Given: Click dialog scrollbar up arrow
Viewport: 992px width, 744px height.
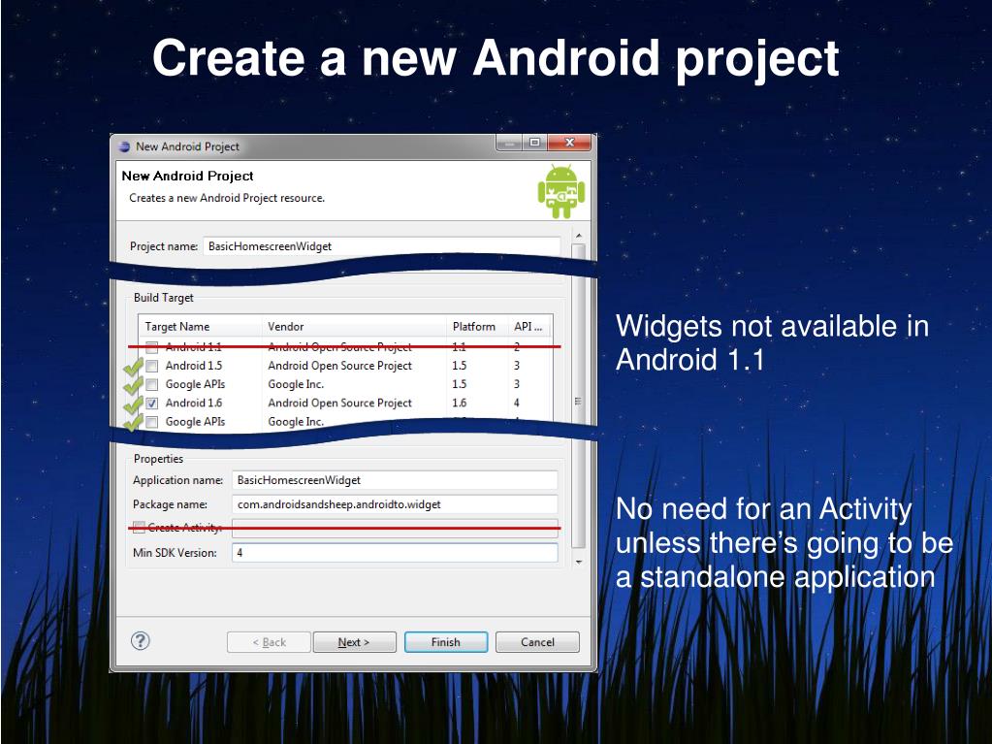Looking at the screenshot, I should (x=578, y=236).
